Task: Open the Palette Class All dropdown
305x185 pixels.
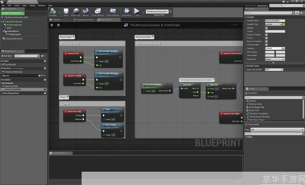Action: coord(277,129)
